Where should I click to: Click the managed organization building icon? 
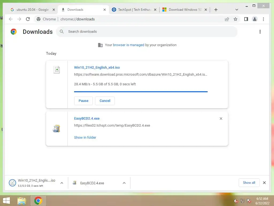[x=100, y=45]
